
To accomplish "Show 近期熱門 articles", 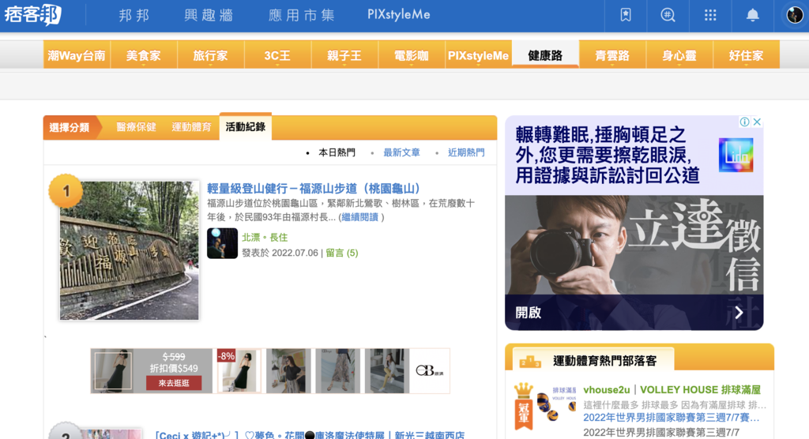I will (466, 152).
